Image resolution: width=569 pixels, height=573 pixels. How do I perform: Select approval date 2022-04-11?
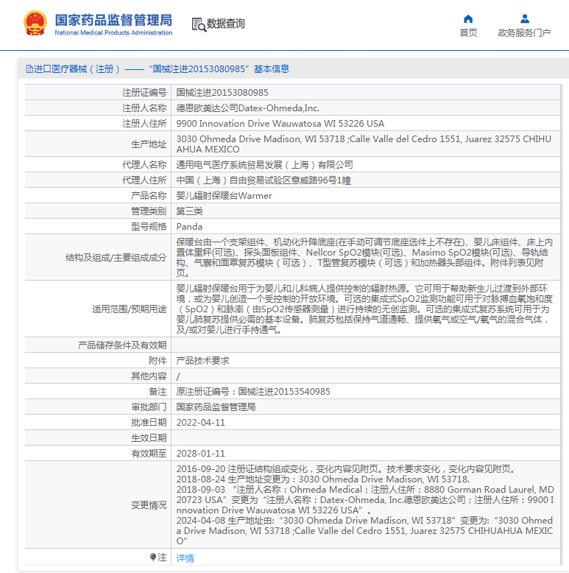(200, 423)
